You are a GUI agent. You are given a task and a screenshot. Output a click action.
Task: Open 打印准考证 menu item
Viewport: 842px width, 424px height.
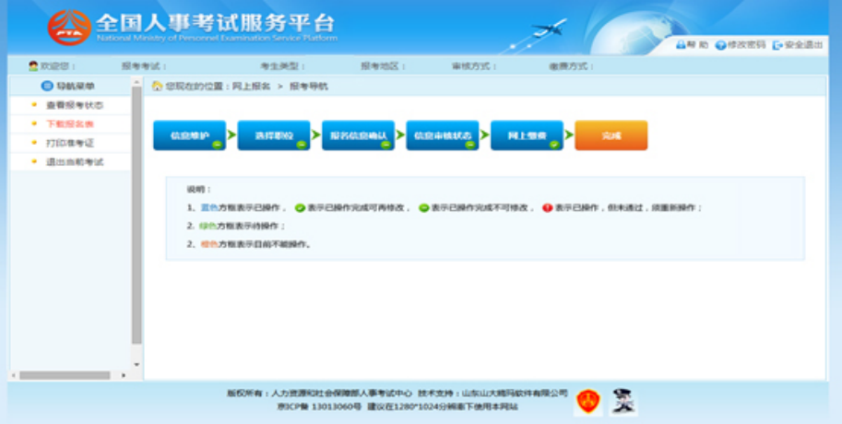pos(70,143)
